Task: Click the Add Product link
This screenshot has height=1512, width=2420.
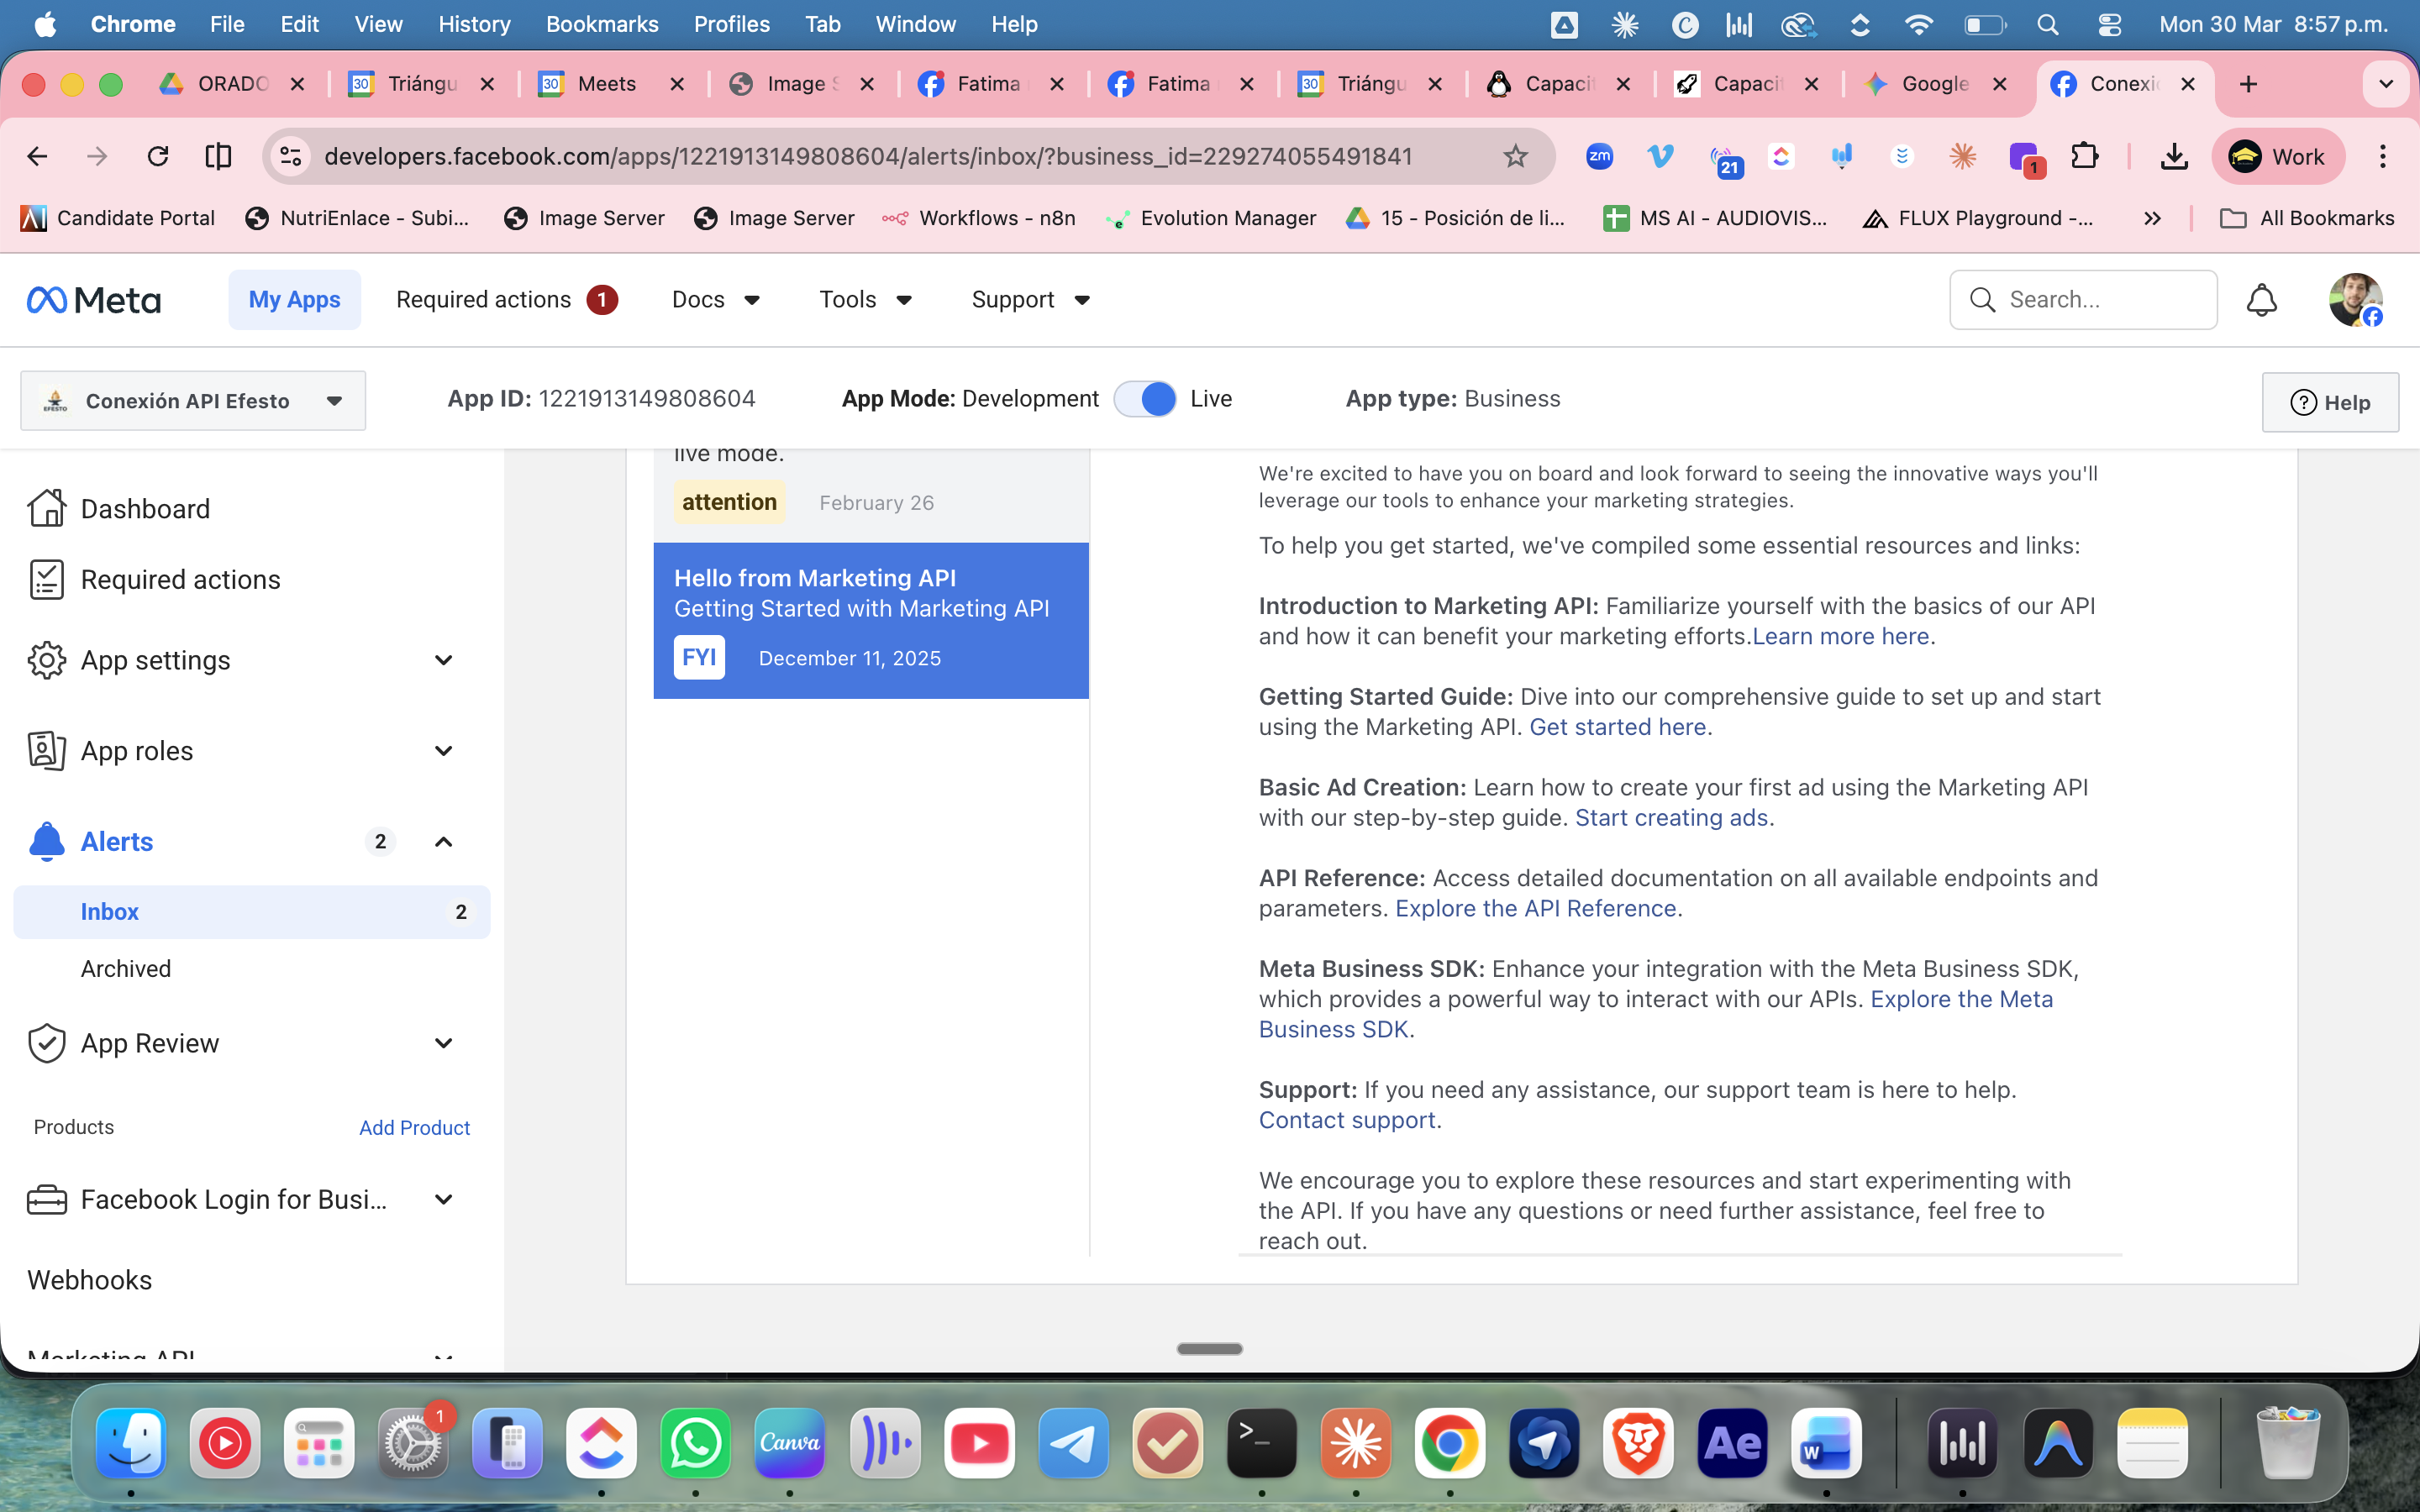Action: (414, 1127)
